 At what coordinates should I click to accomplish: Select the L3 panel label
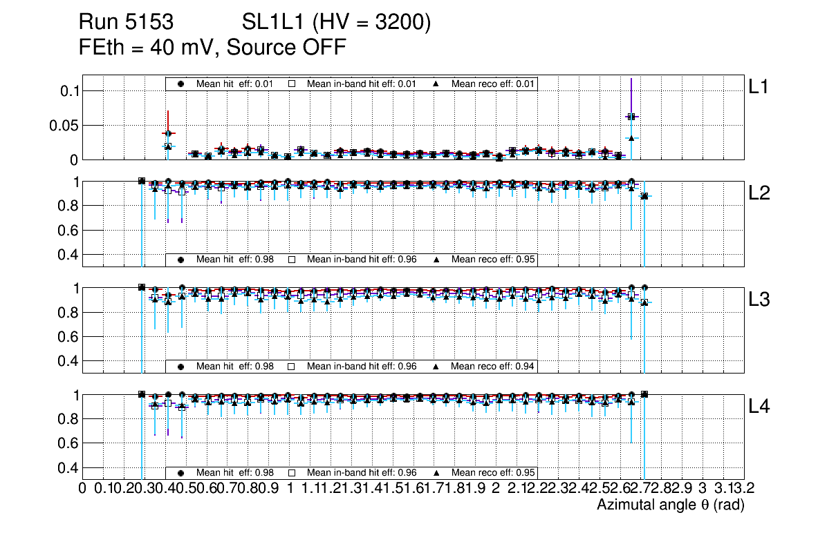[x=760, y=300]
